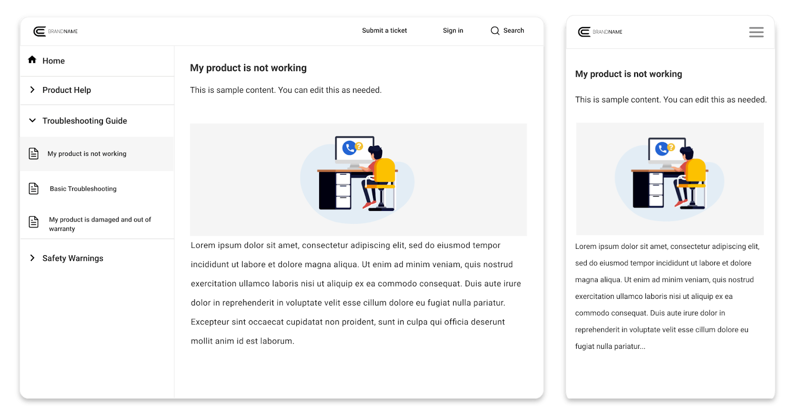Click document icon beside My product is not working
The width and height of the screenshot is (795, 418).
(x=34, y=154)
